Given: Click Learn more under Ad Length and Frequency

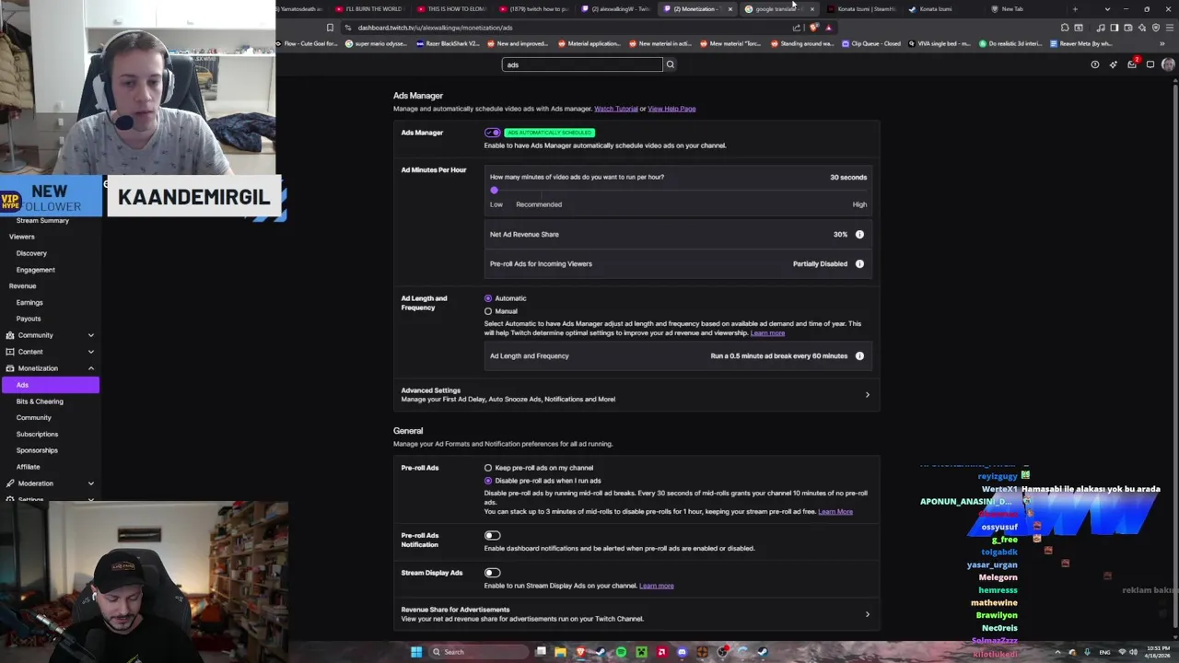Looking at the screenshot, I should 767,333.
